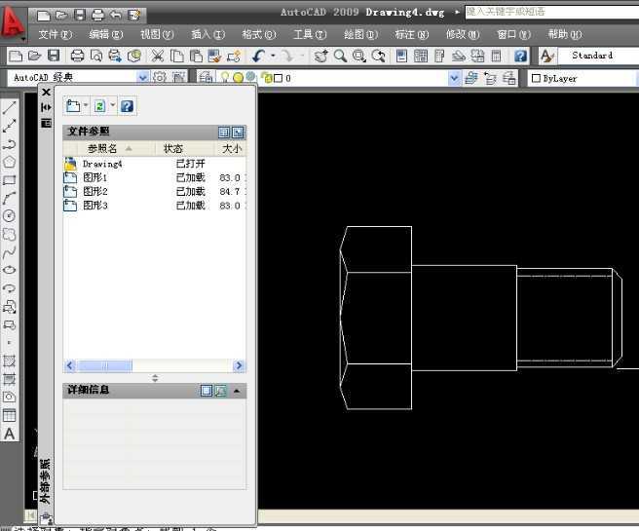639x531 pixels.
Task: Select the Arc tool
Action: (9, 198)
